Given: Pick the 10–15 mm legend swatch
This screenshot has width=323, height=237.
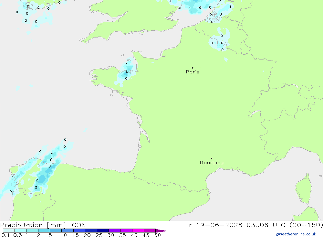Looking at the screenshot, I should pos(68,231).
